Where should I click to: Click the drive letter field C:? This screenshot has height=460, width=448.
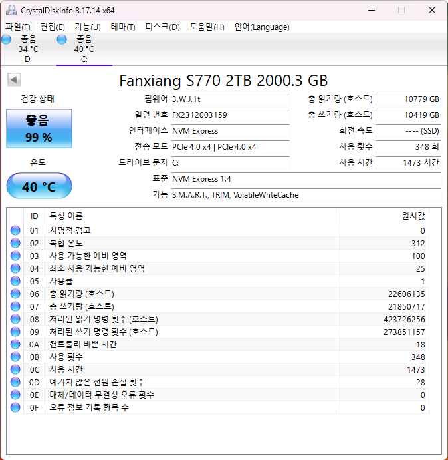coord(230,163)
